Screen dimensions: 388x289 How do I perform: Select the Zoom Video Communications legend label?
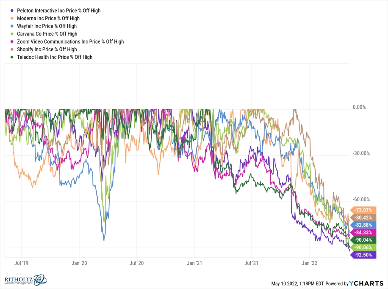point(70,41)
